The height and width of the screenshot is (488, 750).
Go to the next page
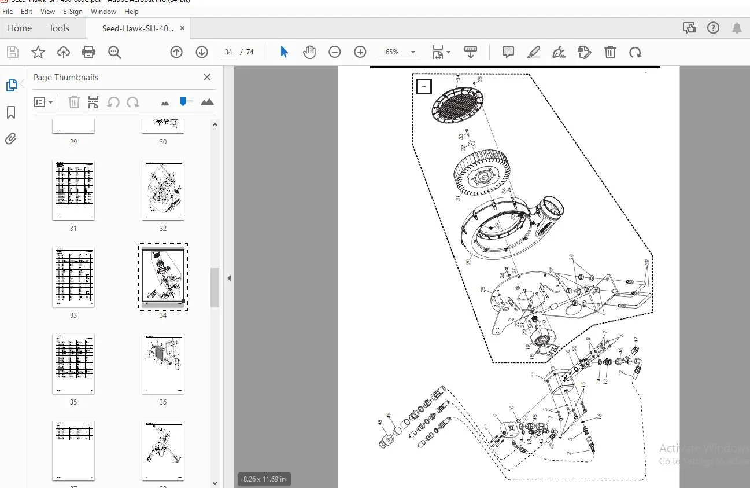coord(202,52)
